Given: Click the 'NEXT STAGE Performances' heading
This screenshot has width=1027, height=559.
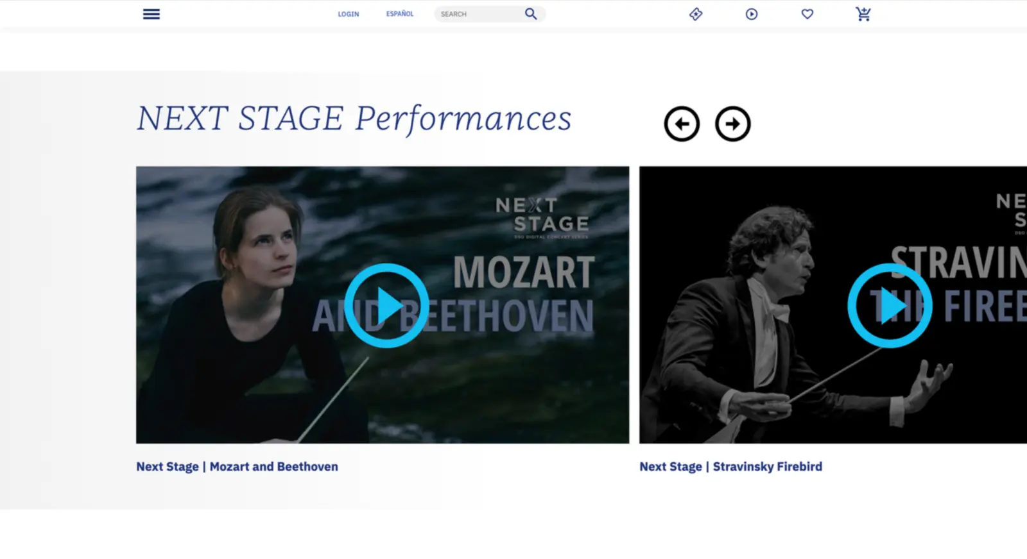Looking at the screenshot, I should (x=354, y=119).
